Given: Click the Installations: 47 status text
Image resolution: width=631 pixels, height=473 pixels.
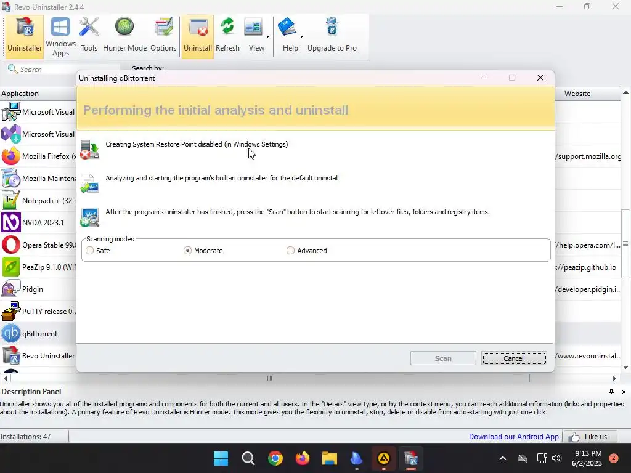Looking at the screenshot, I should pos(26,437).
